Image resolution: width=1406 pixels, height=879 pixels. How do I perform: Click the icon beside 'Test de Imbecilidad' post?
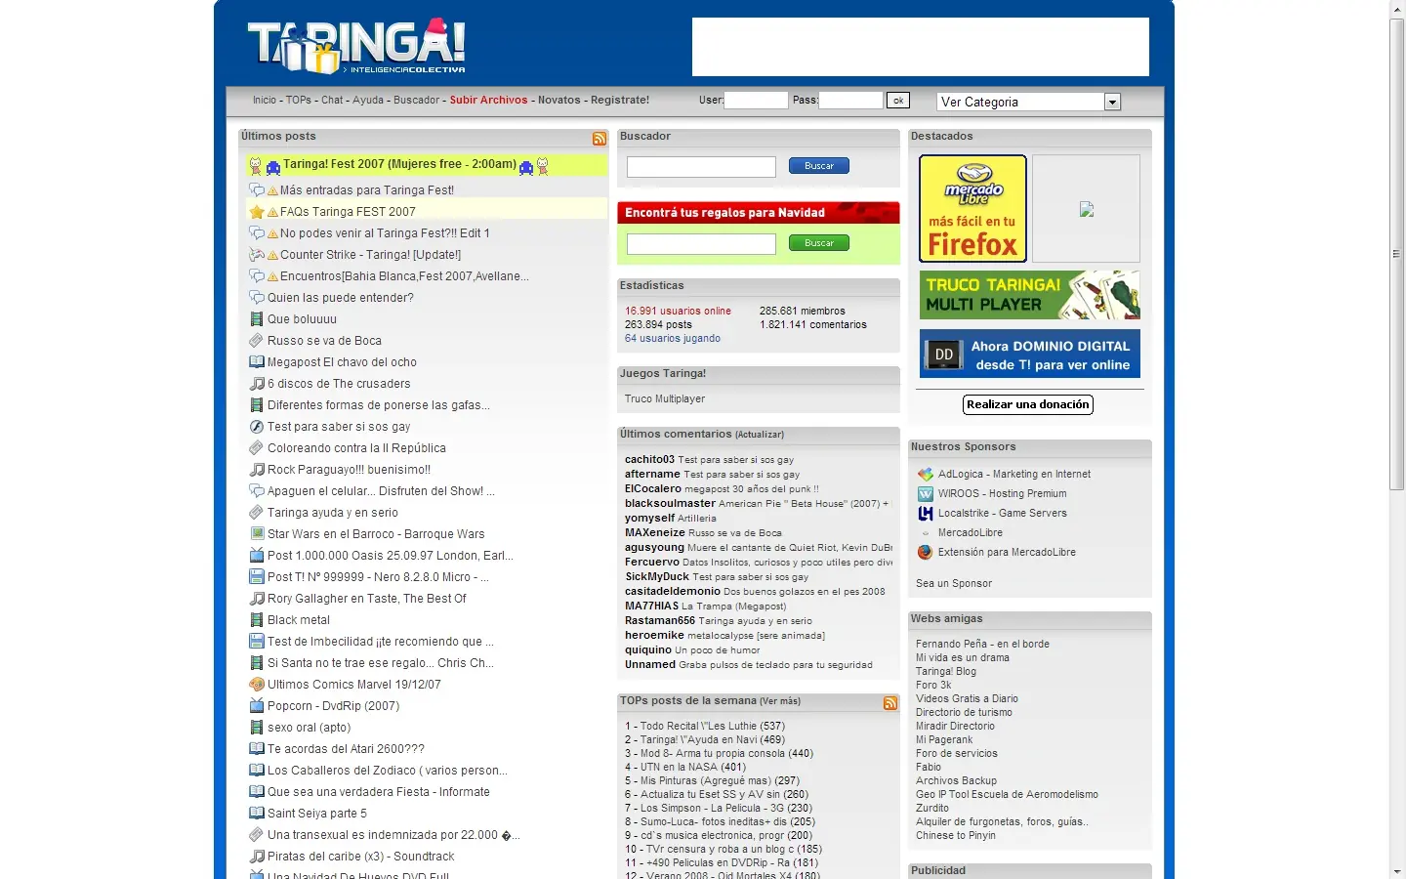pos(257,642)
